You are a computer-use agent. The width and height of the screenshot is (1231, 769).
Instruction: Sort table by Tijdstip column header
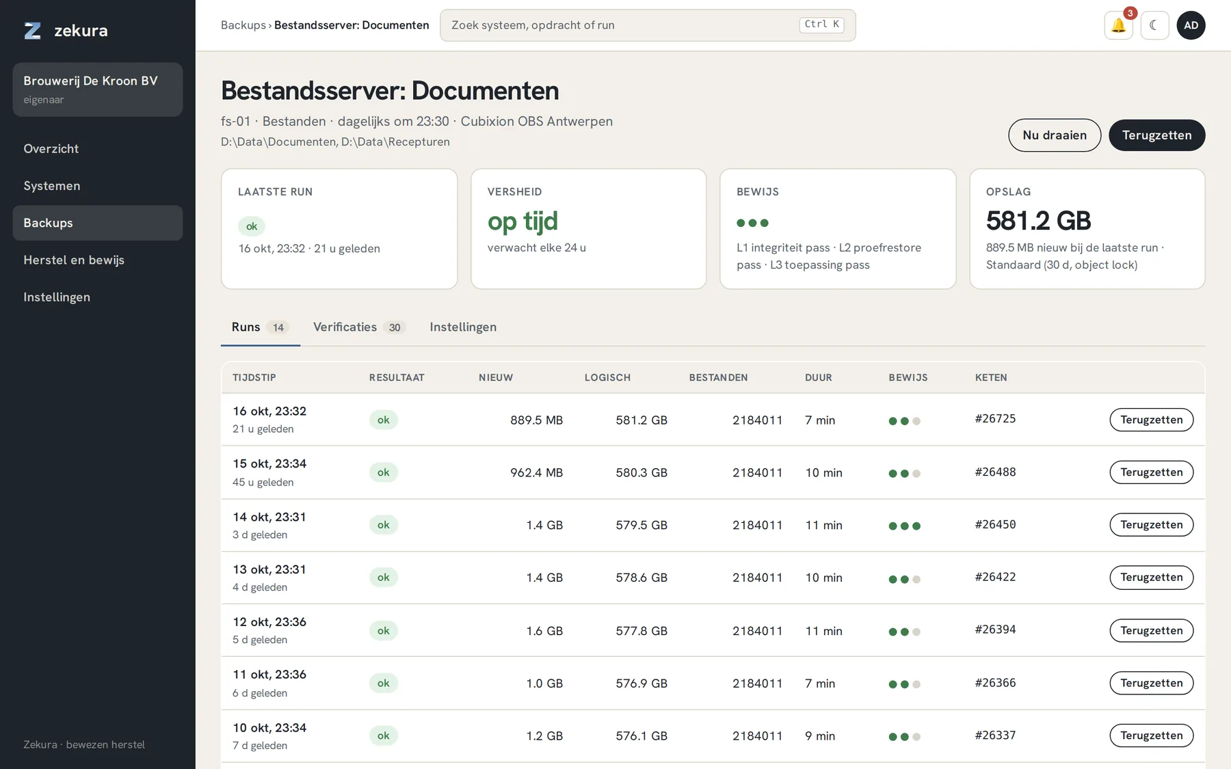[x=254, y=377]
